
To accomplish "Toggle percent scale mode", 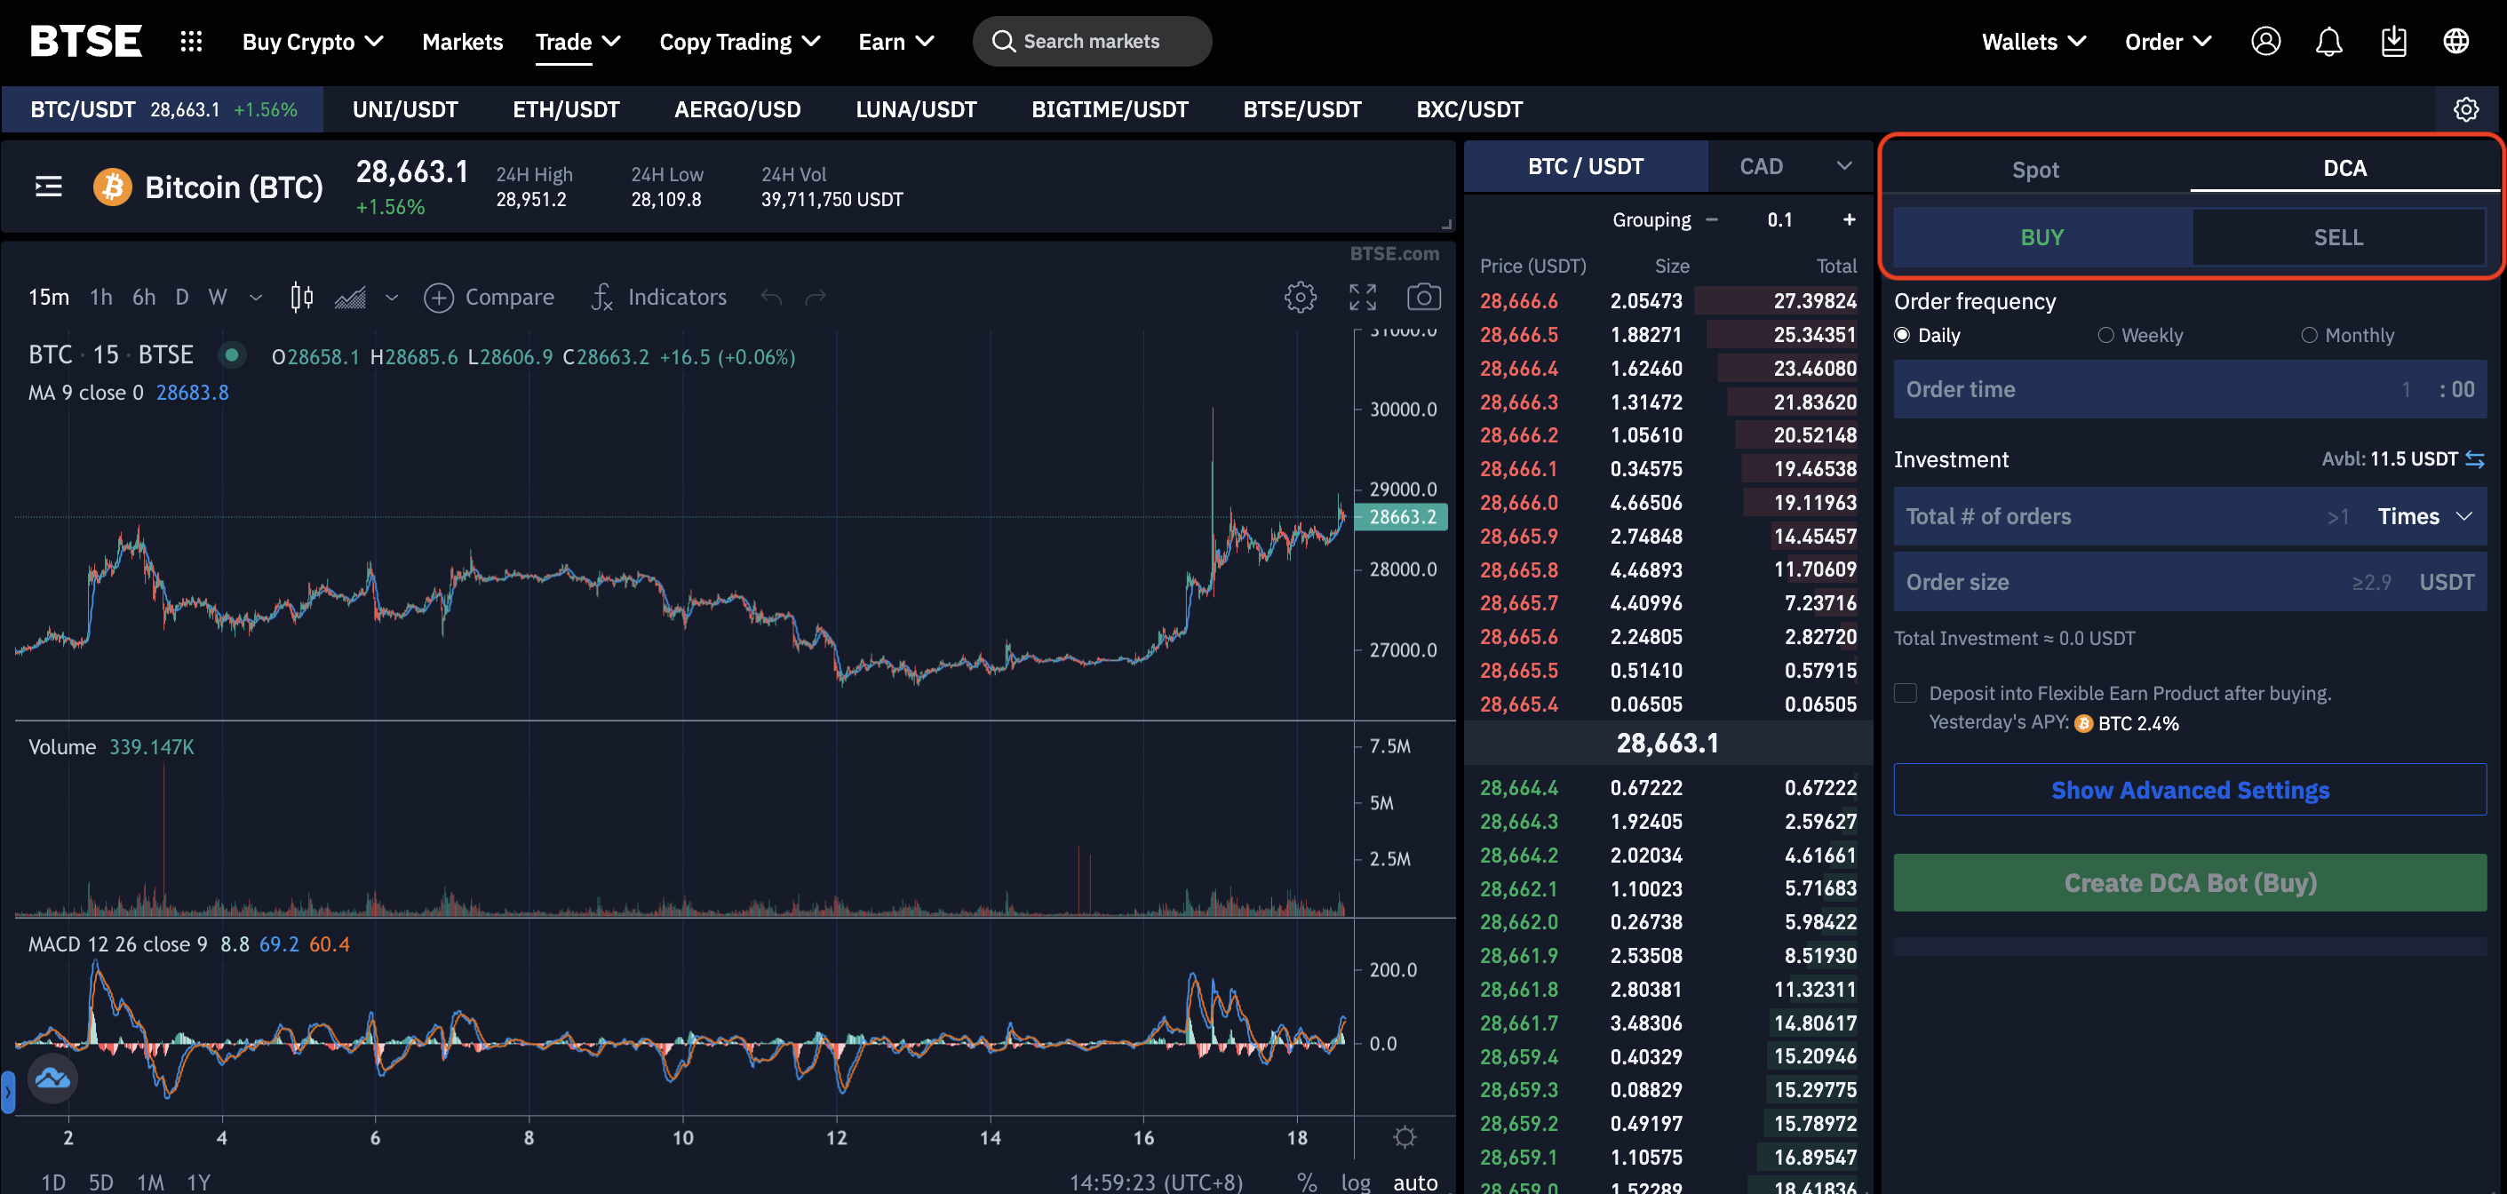I will [x=1307, y=1182].
